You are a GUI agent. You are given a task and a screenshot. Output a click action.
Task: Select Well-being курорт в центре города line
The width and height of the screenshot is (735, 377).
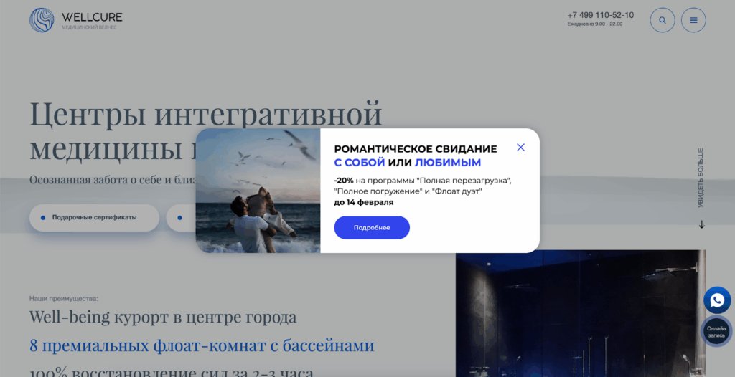(x=163, y=317)
